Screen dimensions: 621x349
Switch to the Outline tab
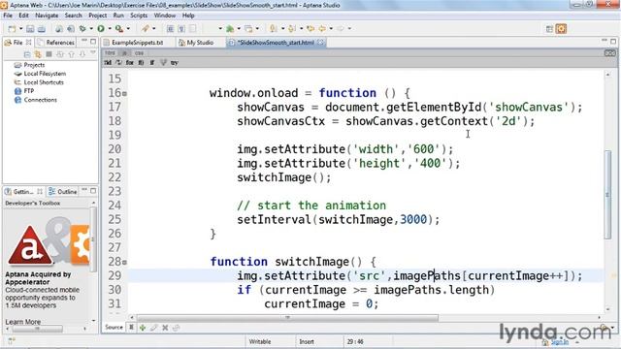pyautogui.click(x=63, y=192)
